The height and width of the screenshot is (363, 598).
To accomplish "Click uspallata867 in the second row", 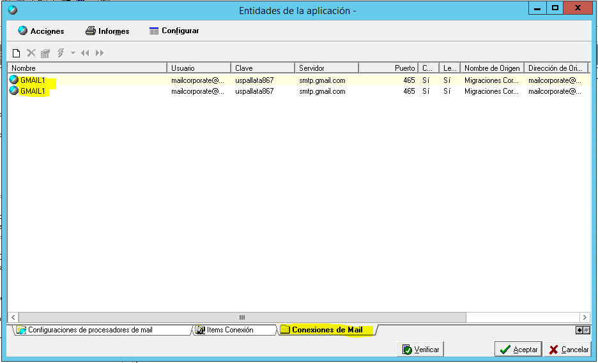I will 254,91.
